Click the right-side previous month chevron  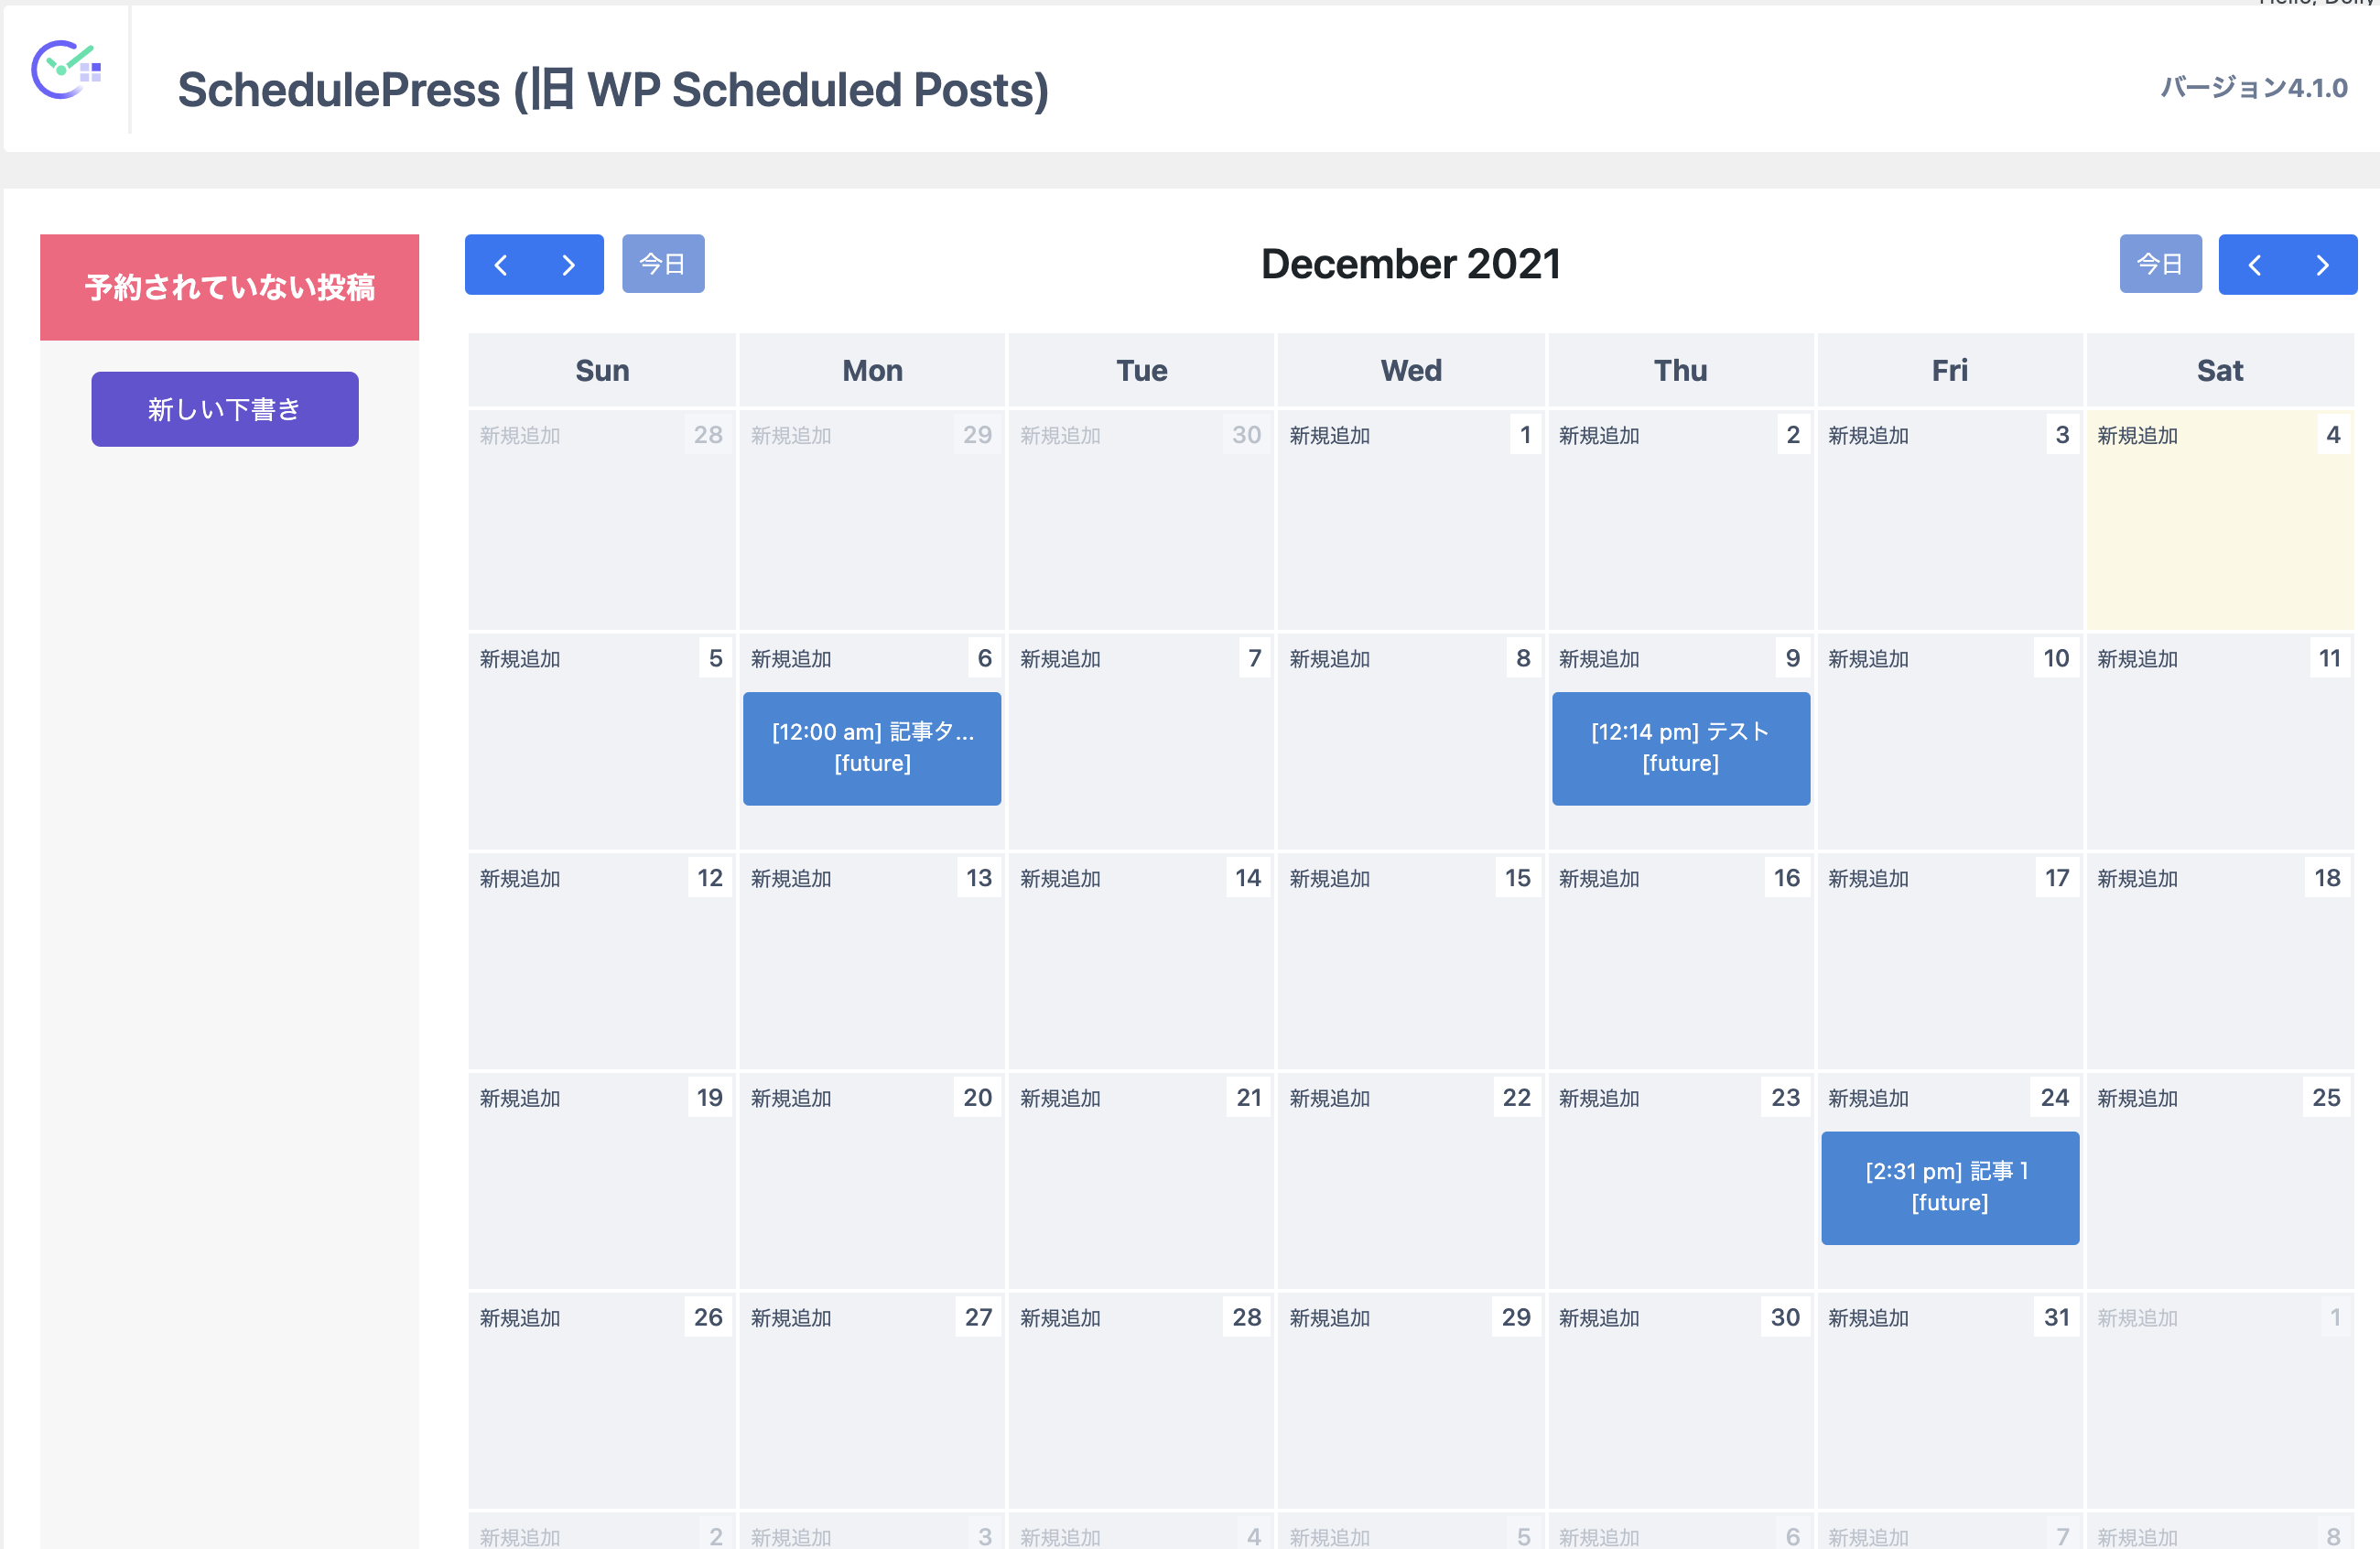tap(2254, 264)
